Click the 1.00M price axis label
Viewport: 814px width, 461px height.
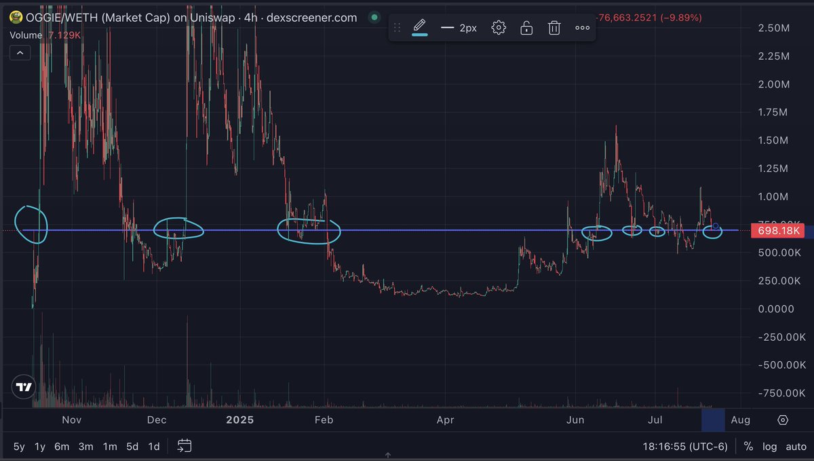coord(773,197)
